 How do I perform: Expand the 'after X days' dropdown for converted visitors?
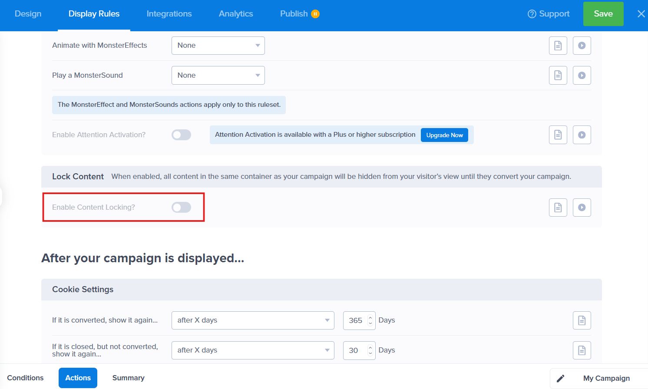point(252,320)
